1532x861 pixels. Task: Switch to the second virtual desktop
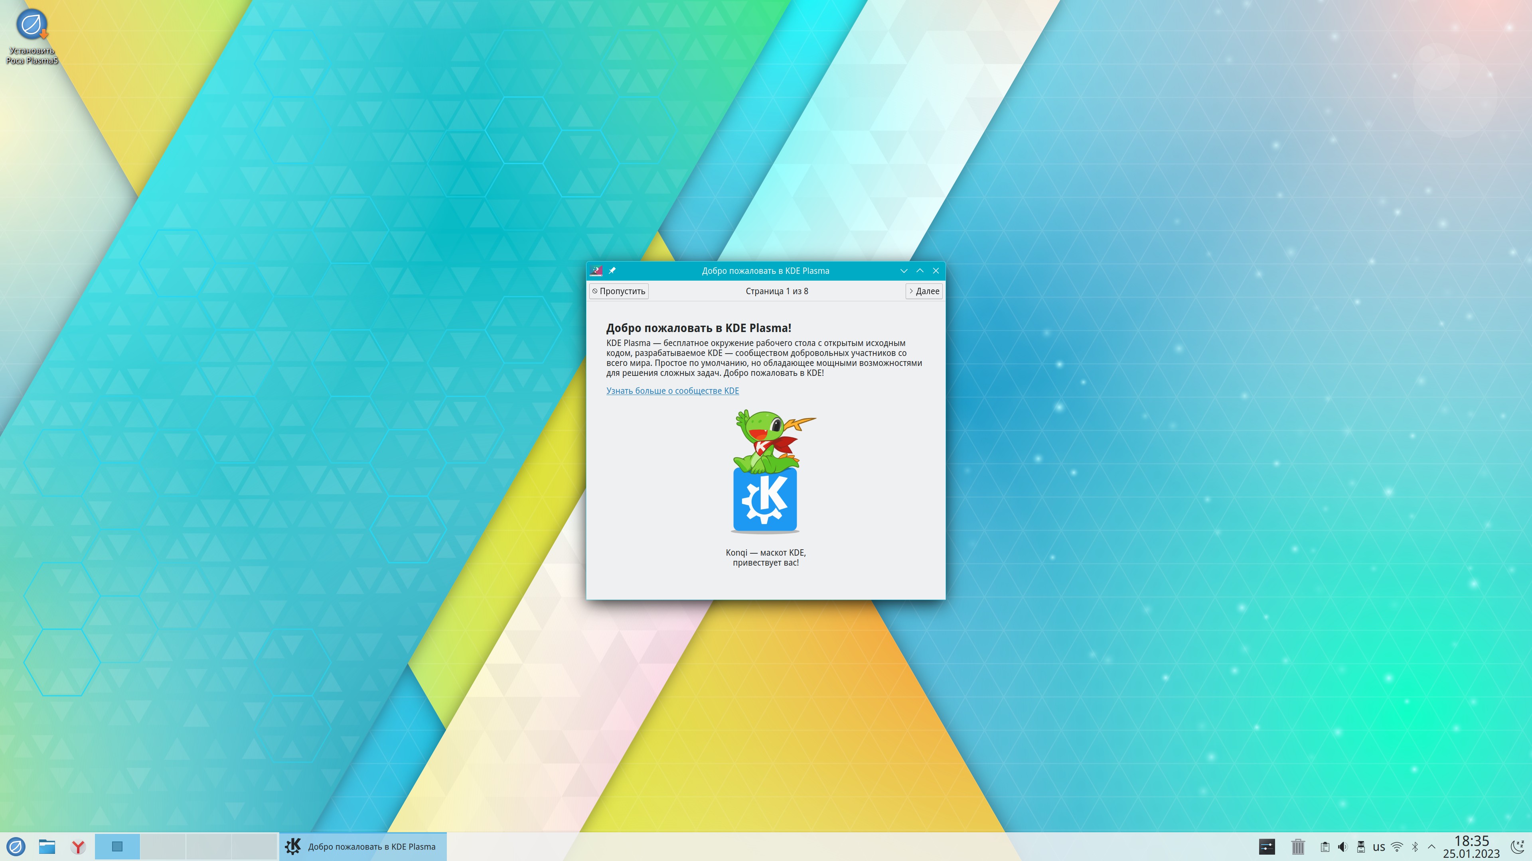point(164,846)
